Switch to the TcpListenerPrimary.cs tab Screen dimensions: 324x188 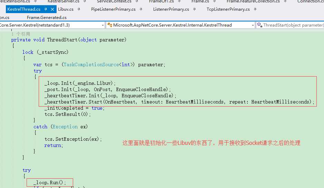(x=228, y=9)
